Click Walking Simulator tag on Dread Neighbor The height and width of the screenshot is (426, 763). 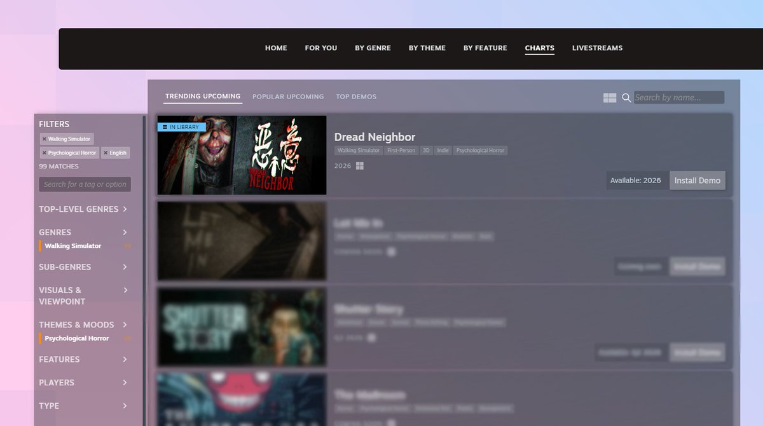[359, 151]
